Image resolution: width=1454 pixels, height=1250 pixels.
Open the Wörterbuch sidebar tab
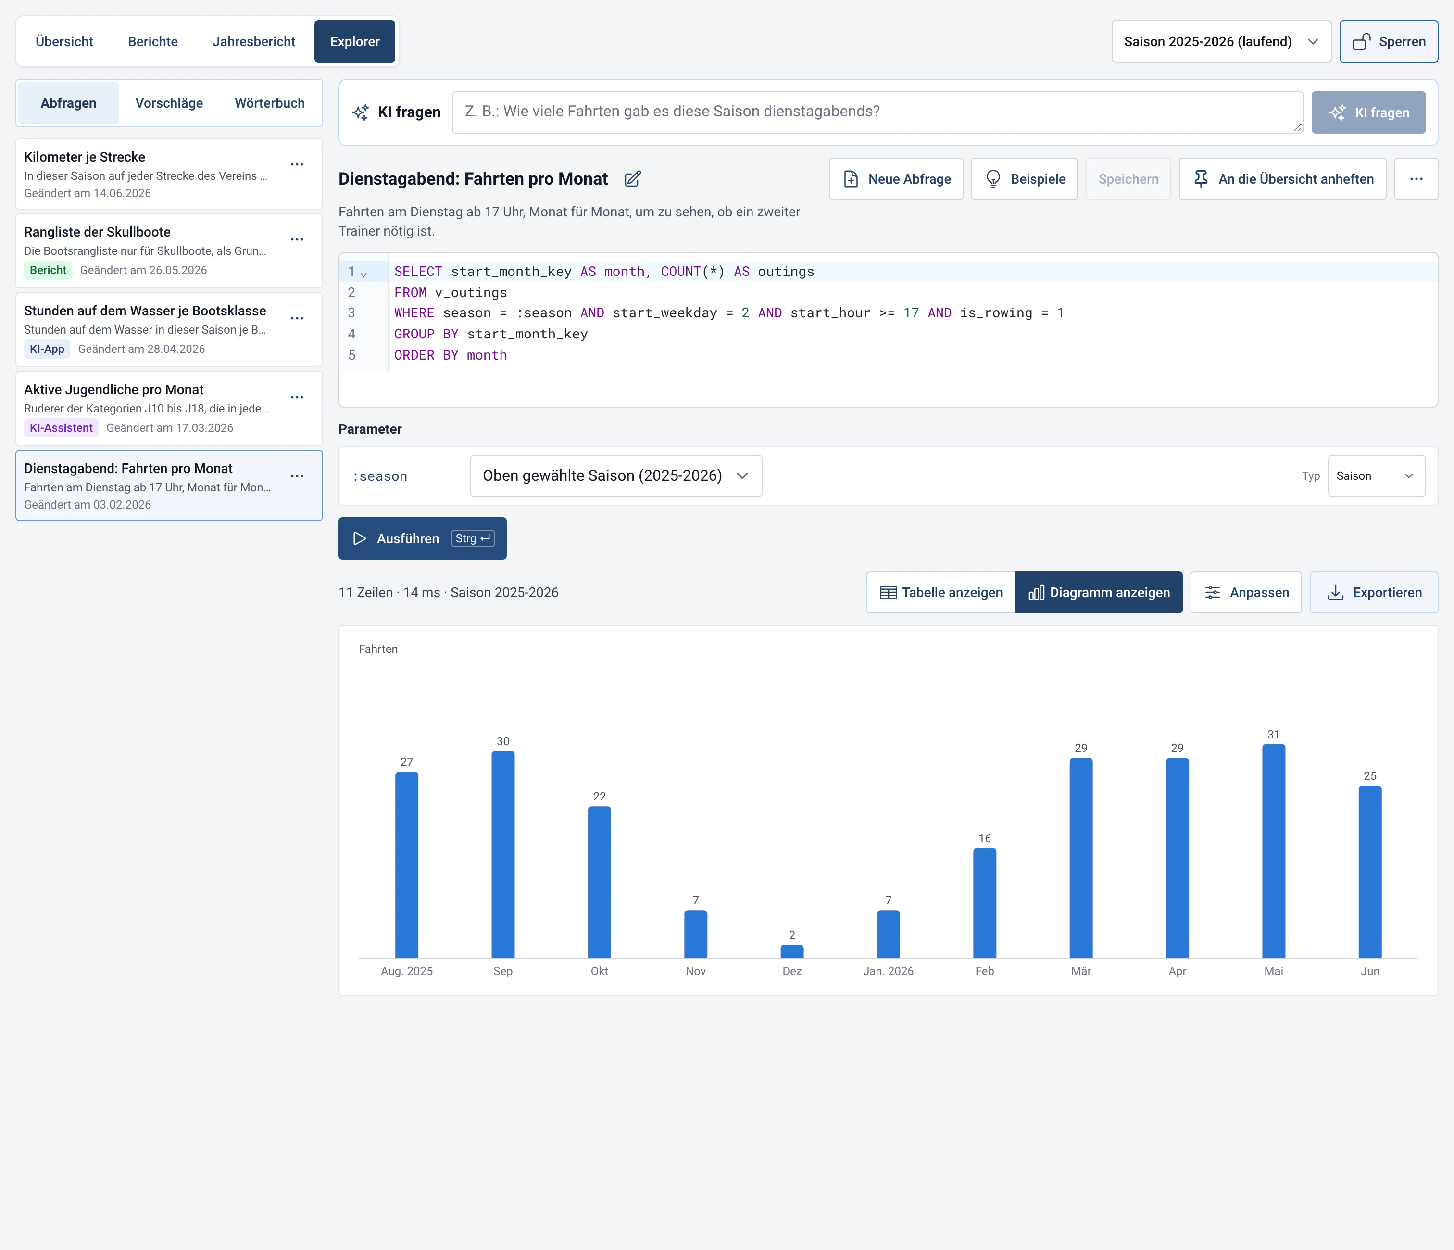point(269,103)
